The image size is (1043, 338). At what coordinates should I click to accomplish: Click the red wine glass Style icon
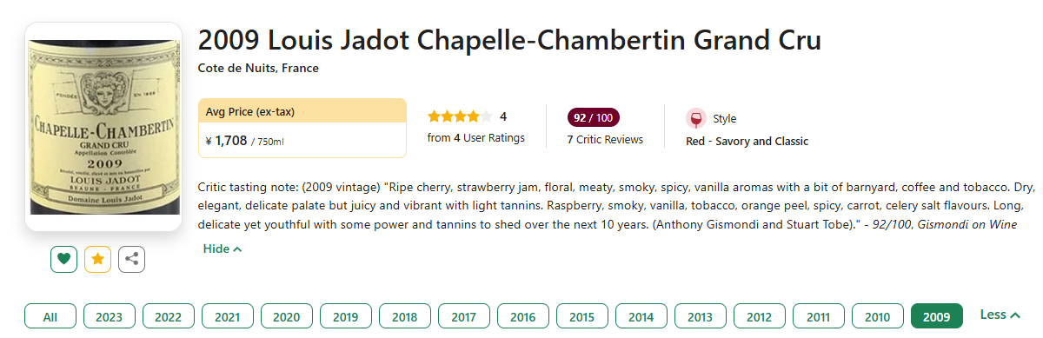click(695, 119)
